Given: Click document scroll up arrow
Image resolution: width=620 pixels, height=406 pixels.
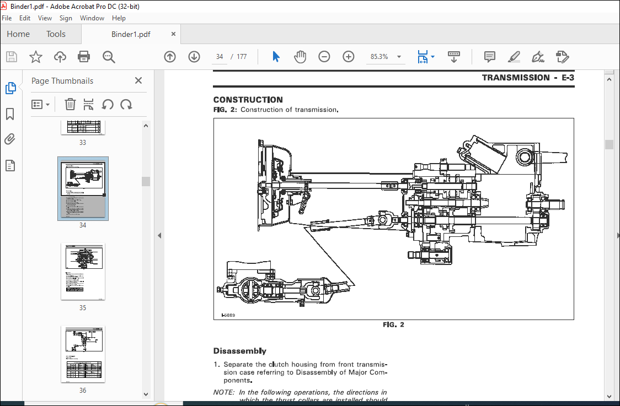Looking at the screenshot, I should (609, 79).
